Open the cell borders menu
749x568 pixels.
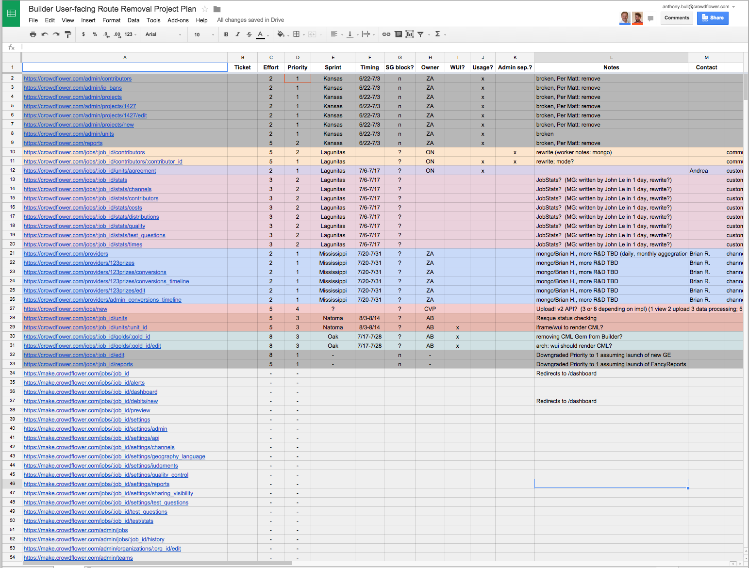[x=298, y=34]
